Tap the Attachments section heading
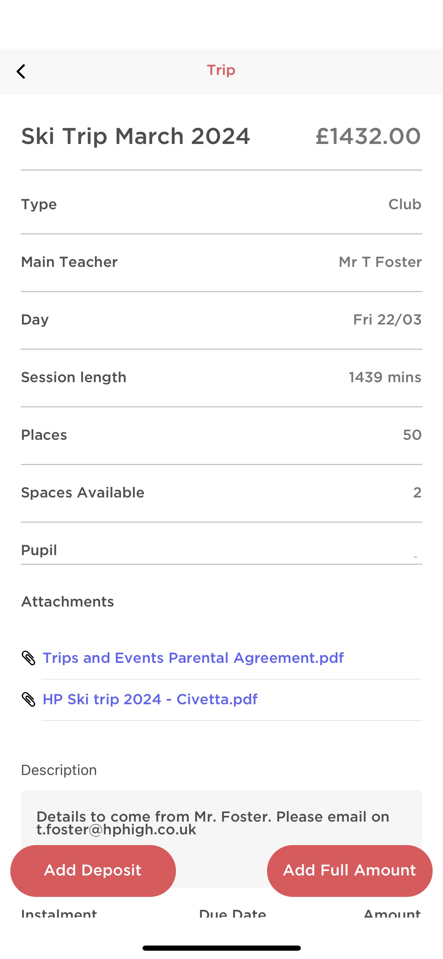The height and width of the screenshot is (959, 443). click(x=67, y=602)
